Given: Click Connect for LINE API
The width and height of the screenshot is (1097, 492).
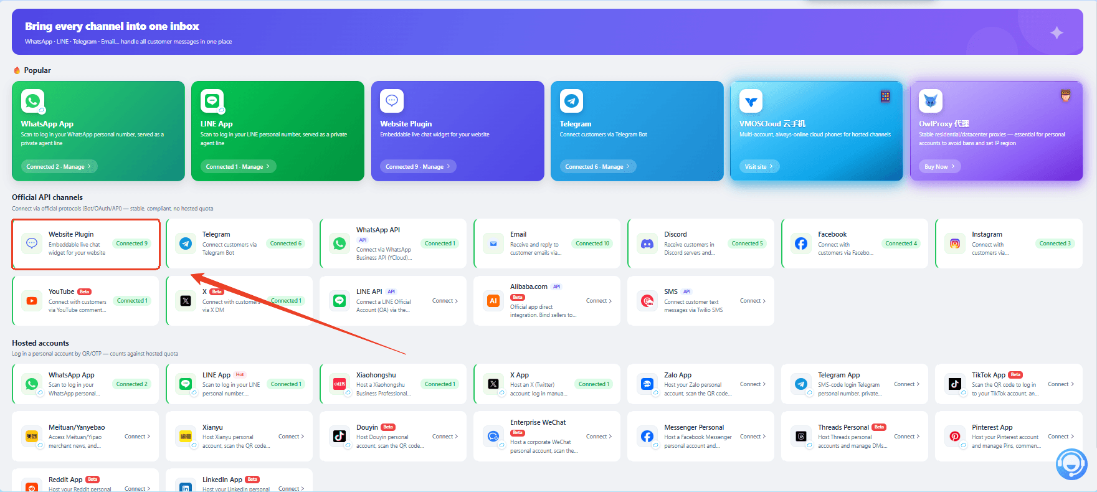Looking at the screenshot, I should pyautogui.click(x=445, y=301).
